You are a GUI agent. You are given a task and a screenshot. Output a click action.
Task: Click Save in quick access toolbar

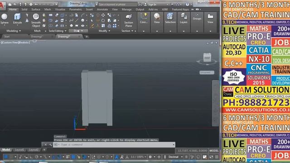(x=20, y=4)
